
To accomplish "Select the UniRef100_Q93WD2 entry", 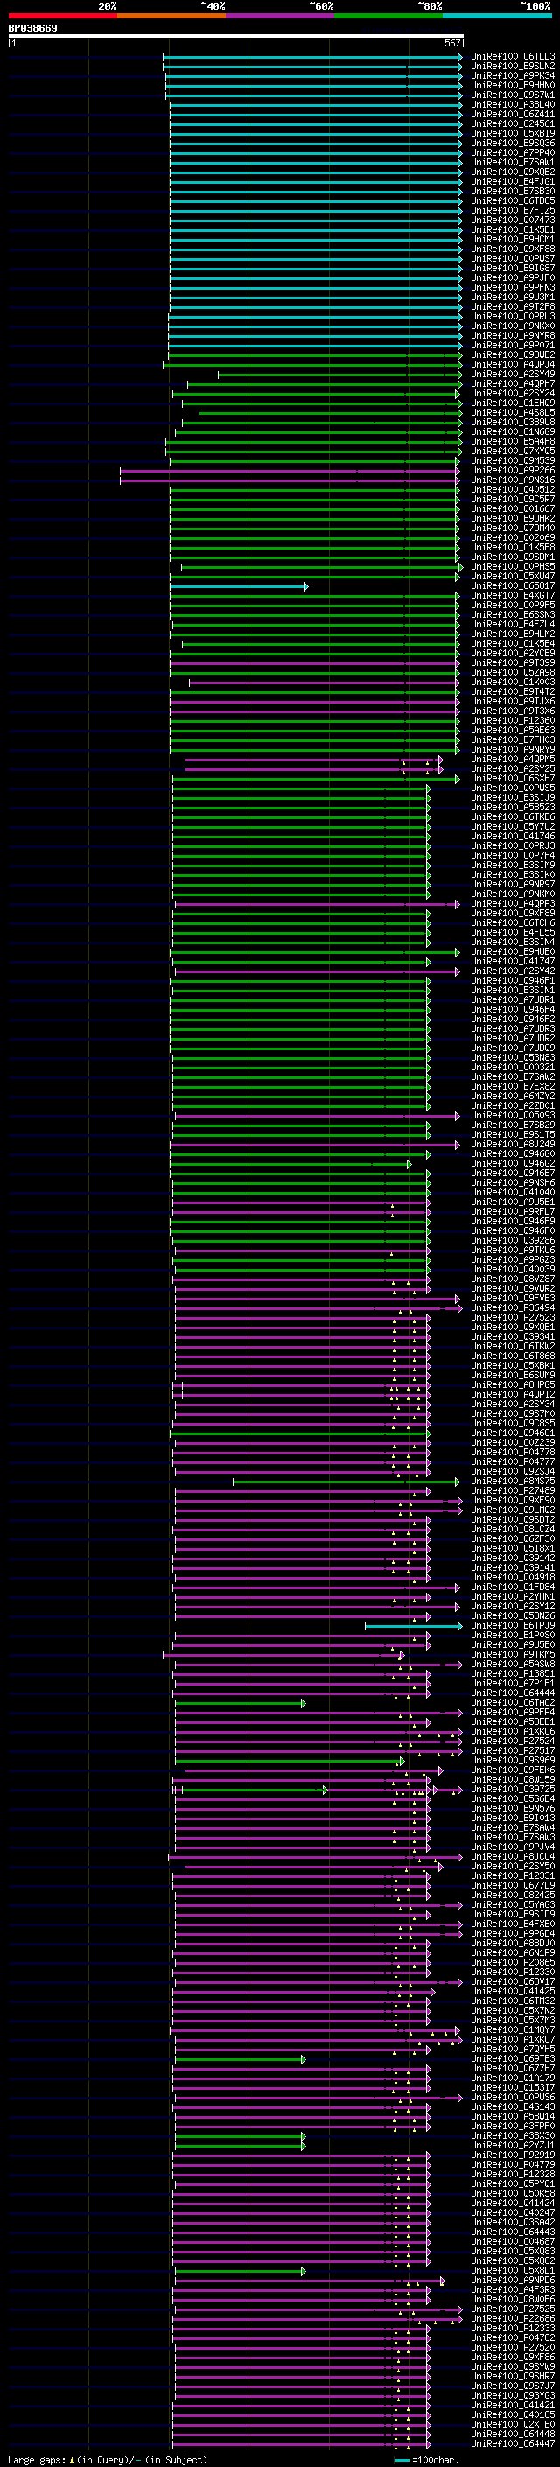I will click(x=512, y=354).
